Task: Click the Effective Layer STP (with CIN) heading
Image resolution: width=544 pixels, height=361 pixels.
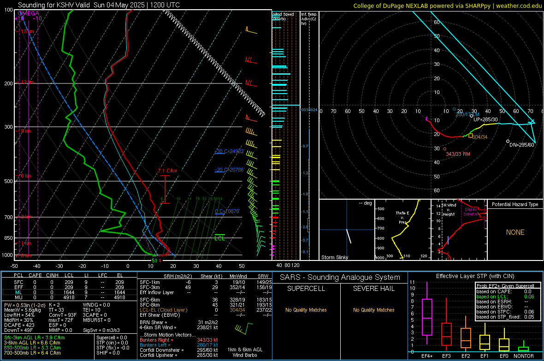Action: [475, 276]
